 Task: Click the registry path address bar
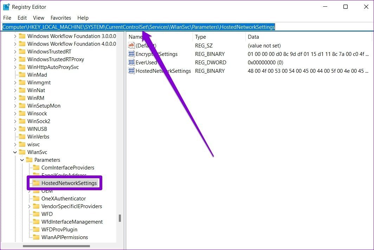pos(187,27)
